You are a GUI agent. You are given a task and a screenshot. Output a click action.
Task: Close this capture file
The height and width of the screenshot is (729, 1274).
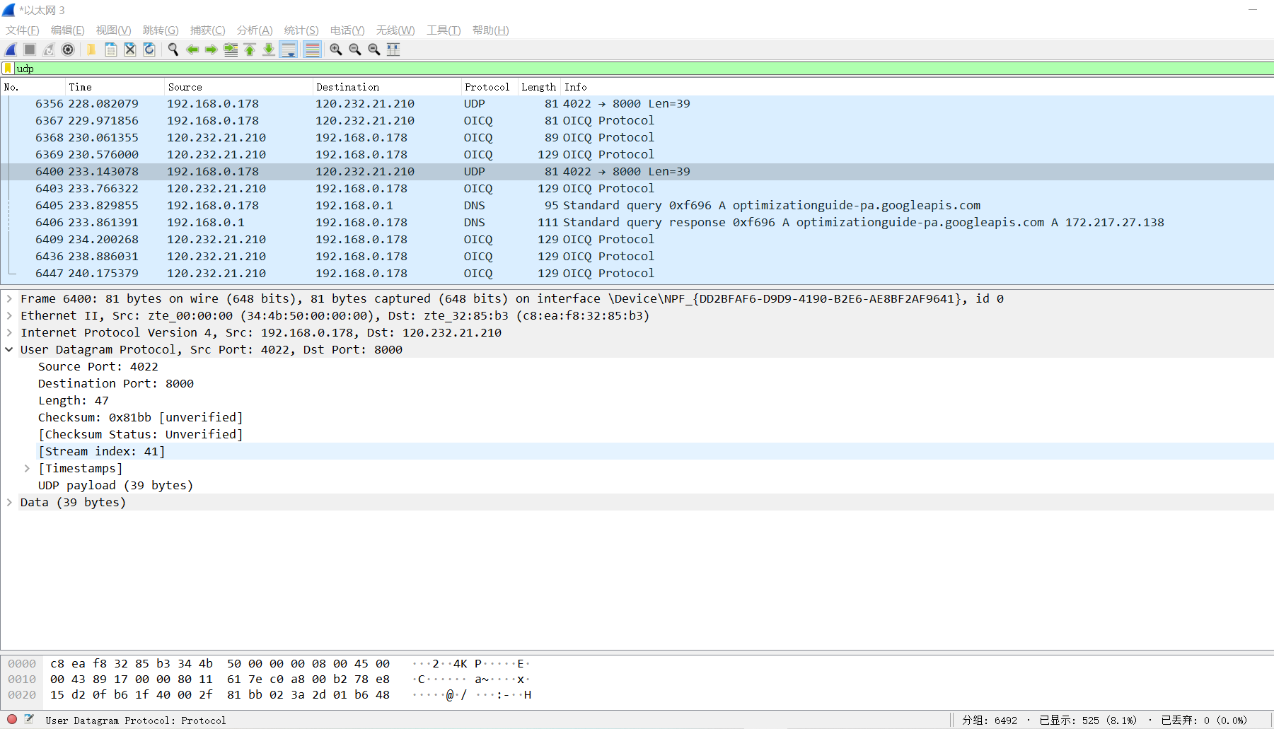[x=130, y=49]
